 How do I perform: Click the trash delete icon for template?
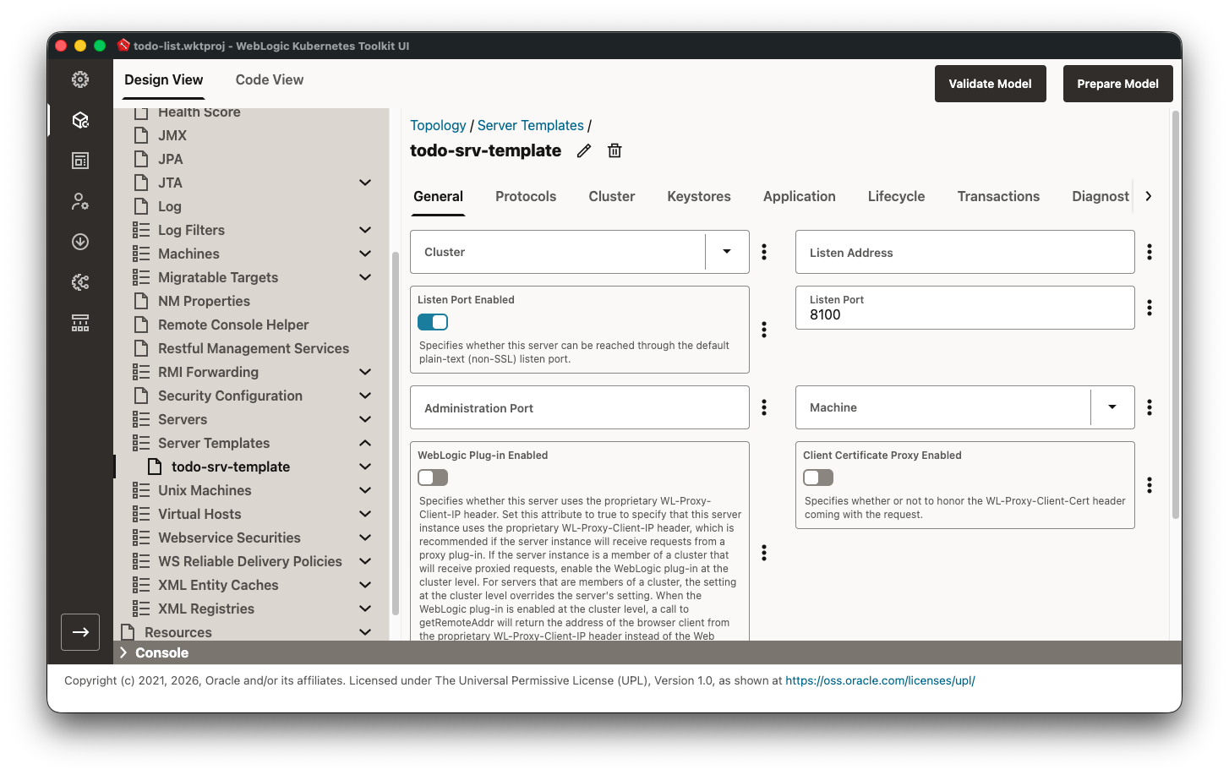[614, 151]
